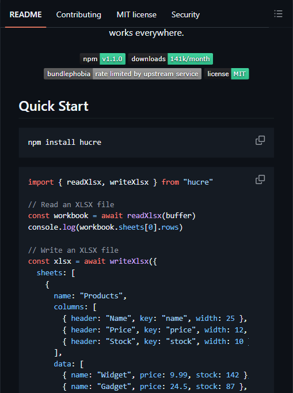
Task: Open the README outline icon
Action: pos(278,14)
